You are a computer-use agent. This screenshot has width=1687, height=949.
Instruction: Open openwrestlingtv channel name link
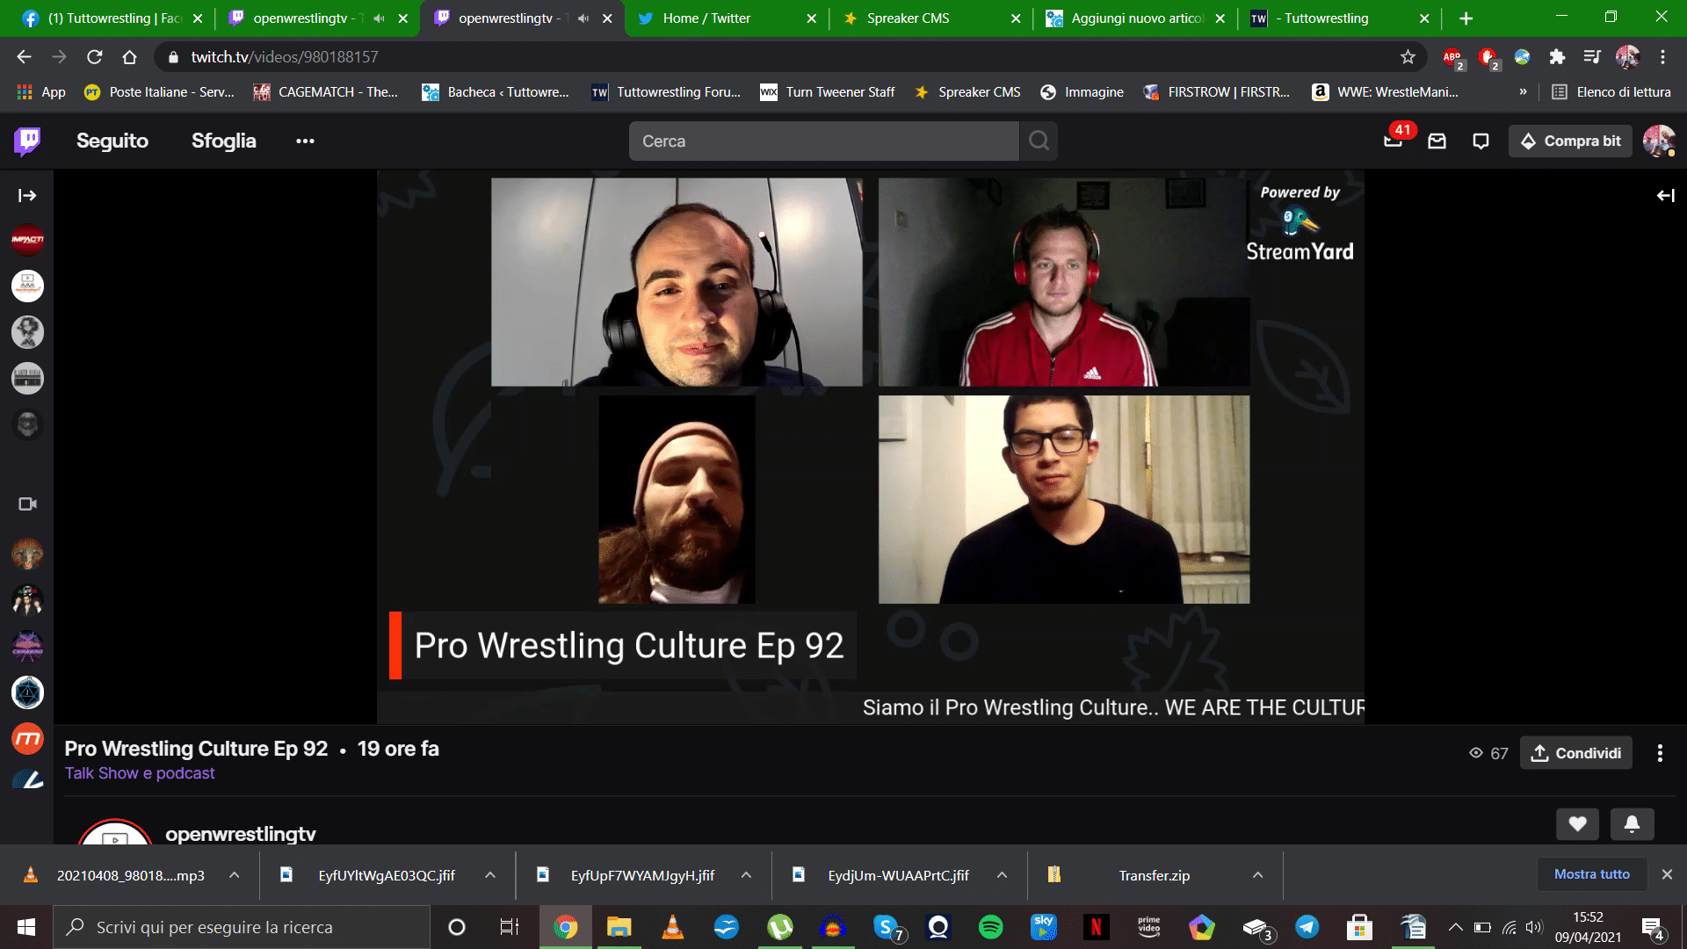[241, 833]
